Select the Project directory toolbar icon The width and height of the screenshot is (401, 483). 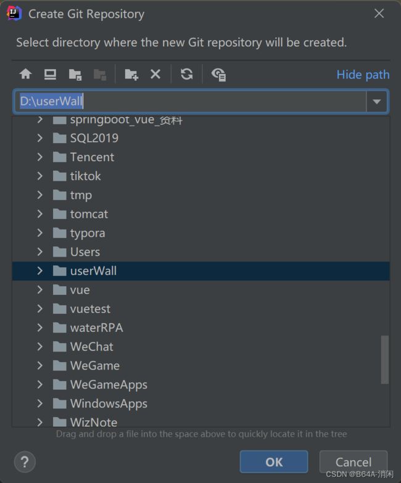pyautogui.click(x=75, y=75)
